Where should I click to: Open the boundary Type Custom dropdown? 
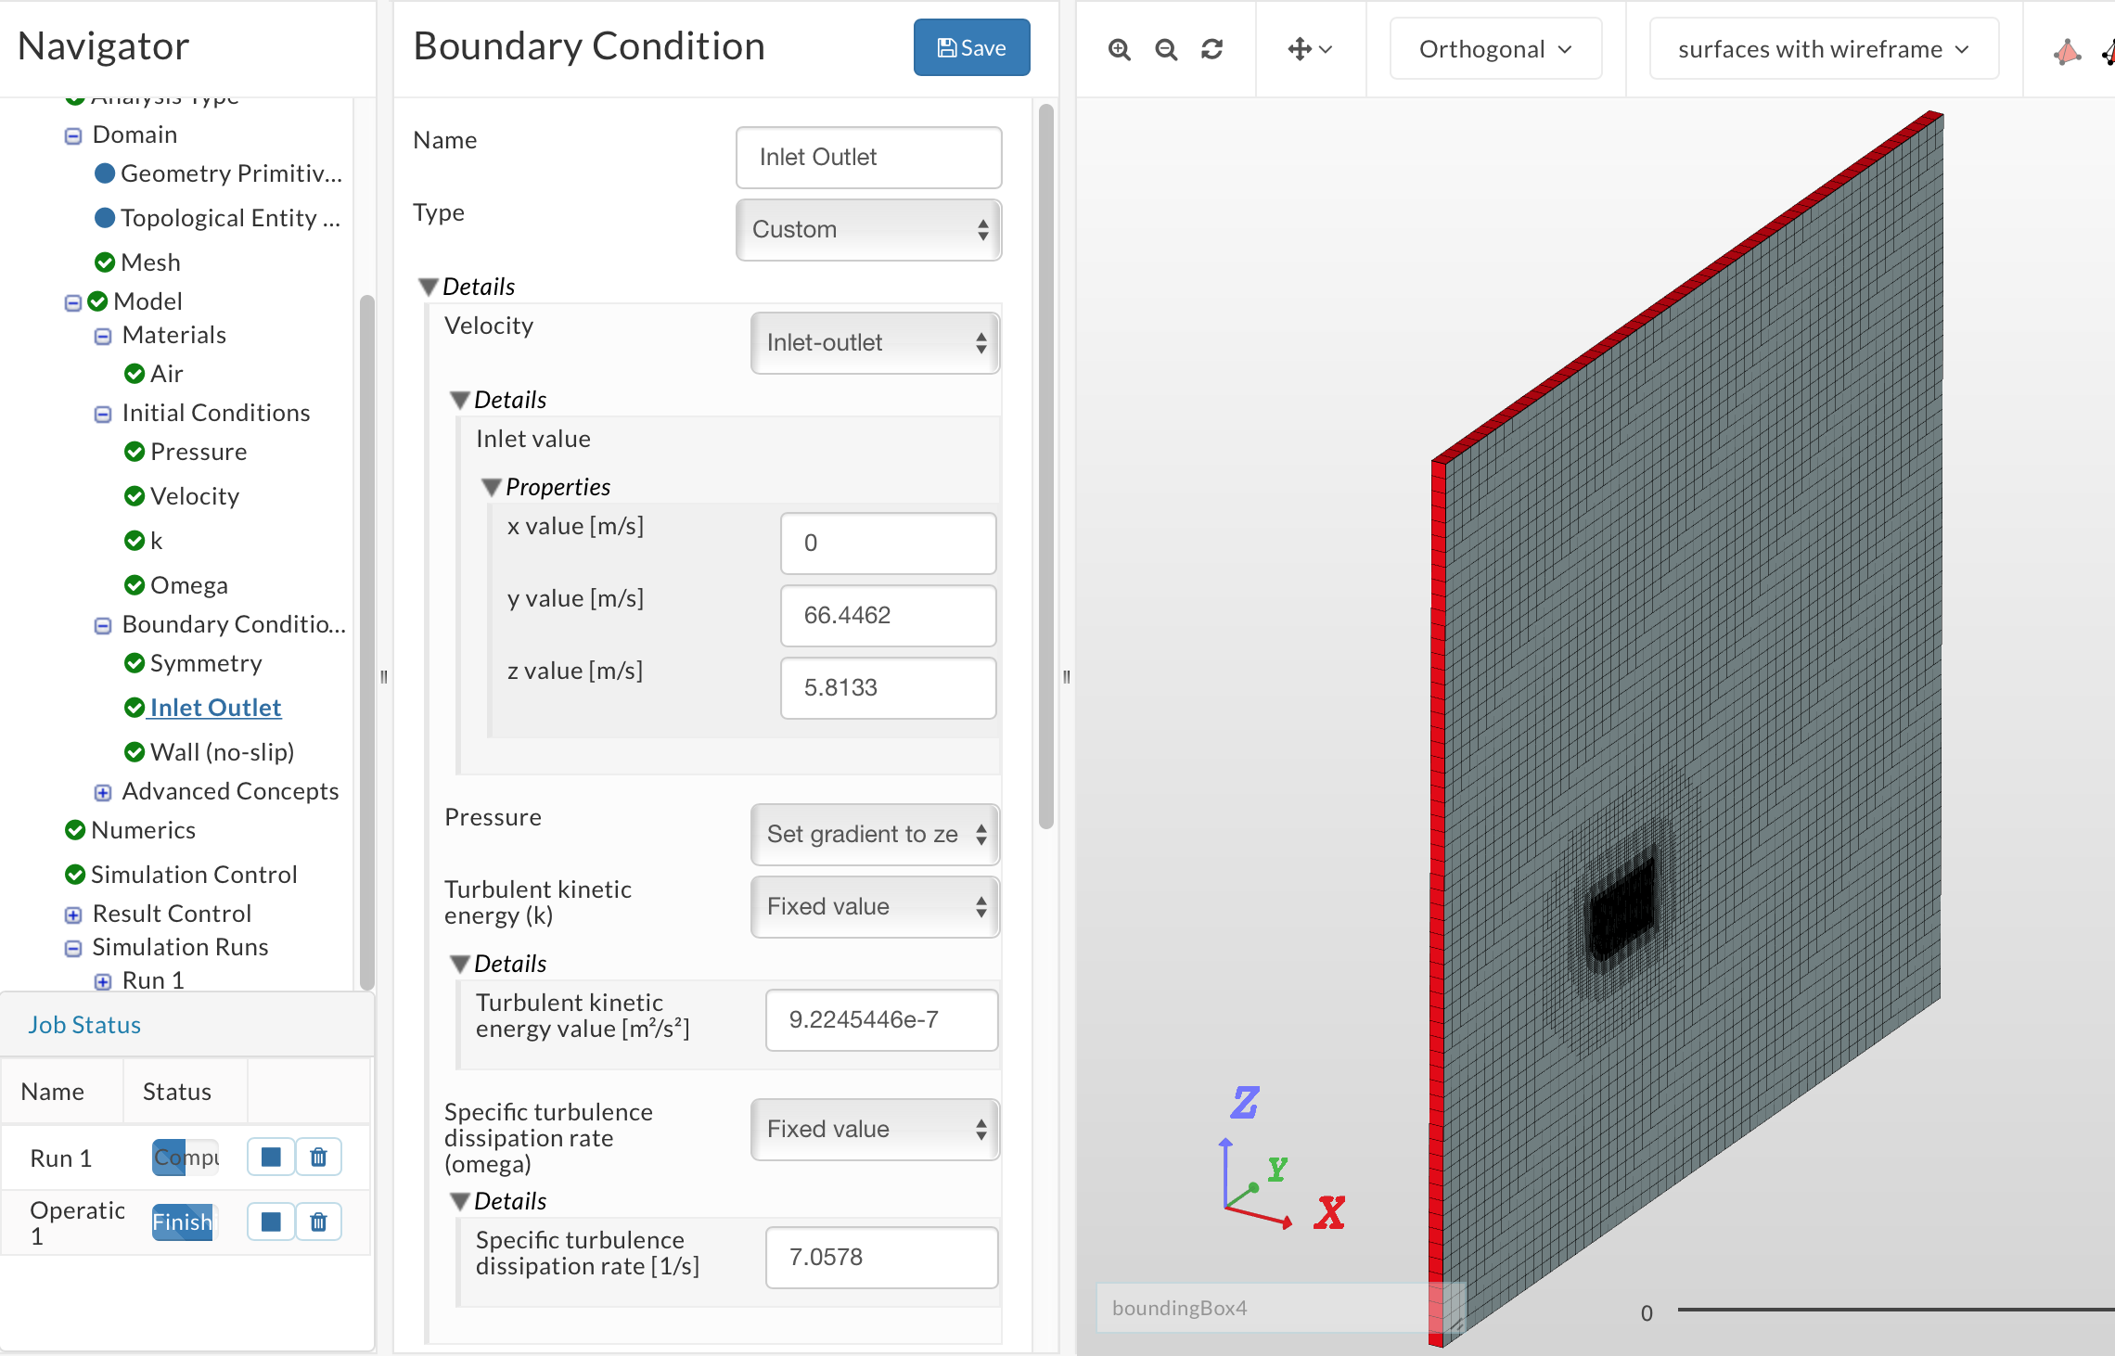coord(868,230)
